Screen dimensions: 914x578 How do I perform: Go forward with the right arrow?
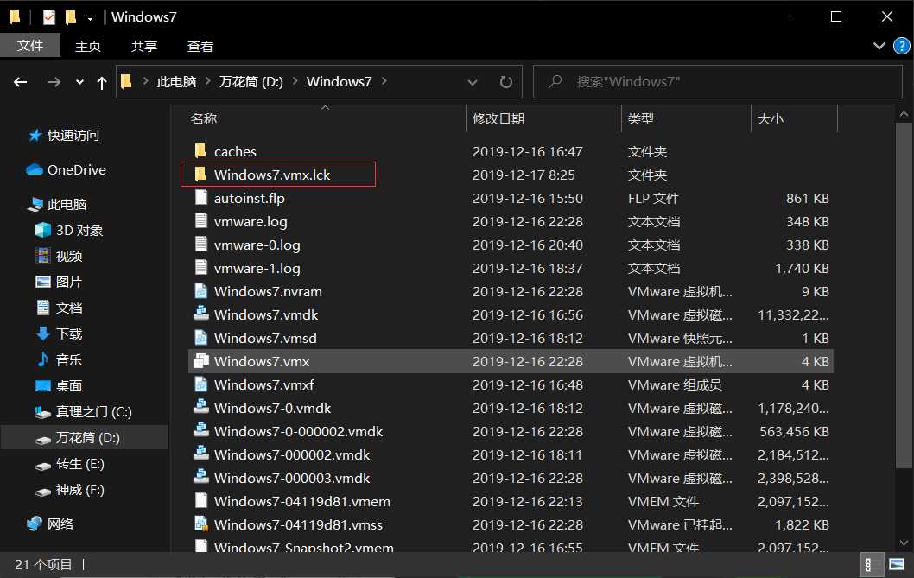coord(54,82)
